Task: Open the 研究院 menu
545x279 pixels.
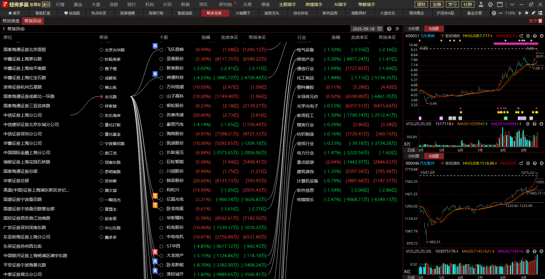Action: click(x=225, y=4)
